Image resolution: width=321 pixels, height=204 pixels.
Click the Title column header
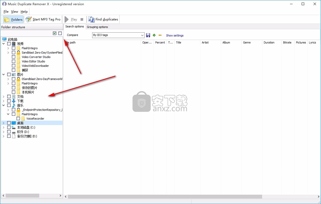point(187,42)
